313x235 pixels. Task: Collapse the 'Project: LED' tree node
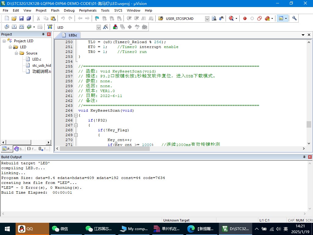4,41
